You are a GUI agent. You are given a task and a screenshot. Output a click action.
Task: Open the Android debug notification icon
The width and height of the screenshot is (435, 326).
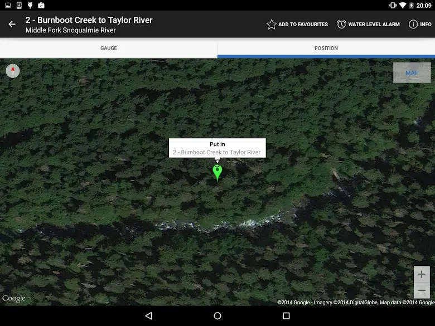tap(30, 5)
